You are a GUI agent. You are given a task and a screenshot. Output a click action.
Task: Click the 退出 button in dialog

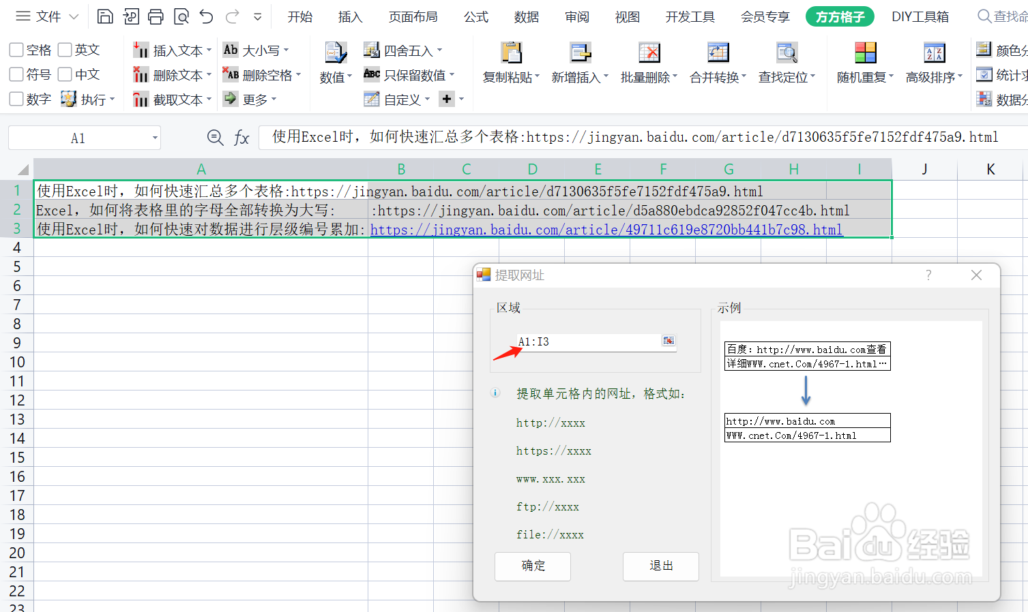pos(661,566)
